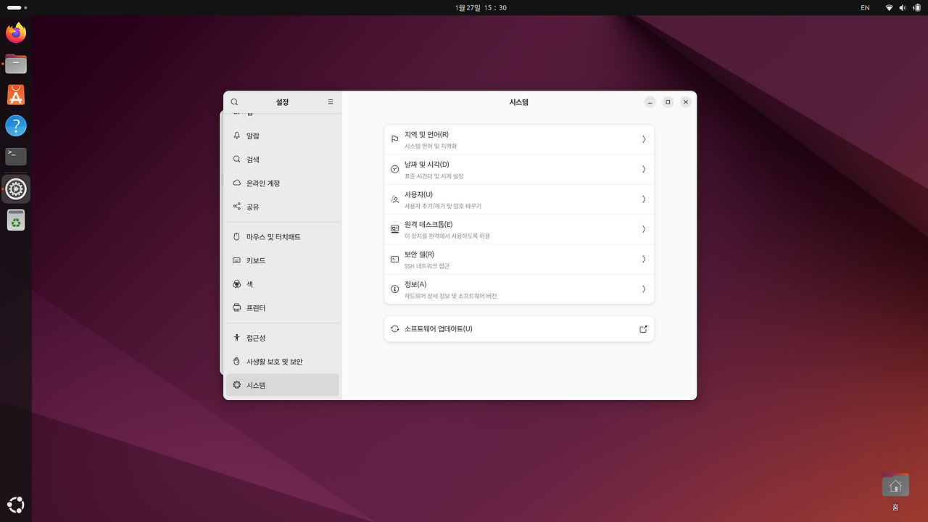Show applications via Ubuntu logo
Screen dimensions: 928x522
pyautogui.click(x=16, y=505)
